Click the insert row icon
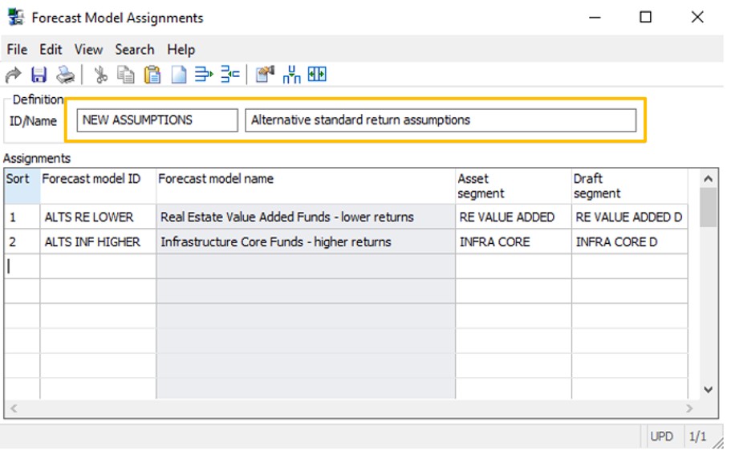 pyautogui.click(x=204, y=74)
